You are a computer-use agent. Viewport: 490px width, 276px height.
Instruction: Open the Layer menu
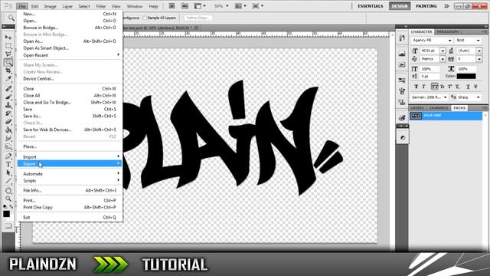point(67,6)
